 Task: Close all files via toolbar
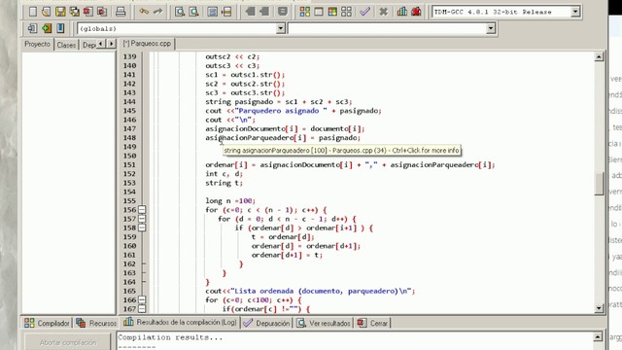point(102,12)
